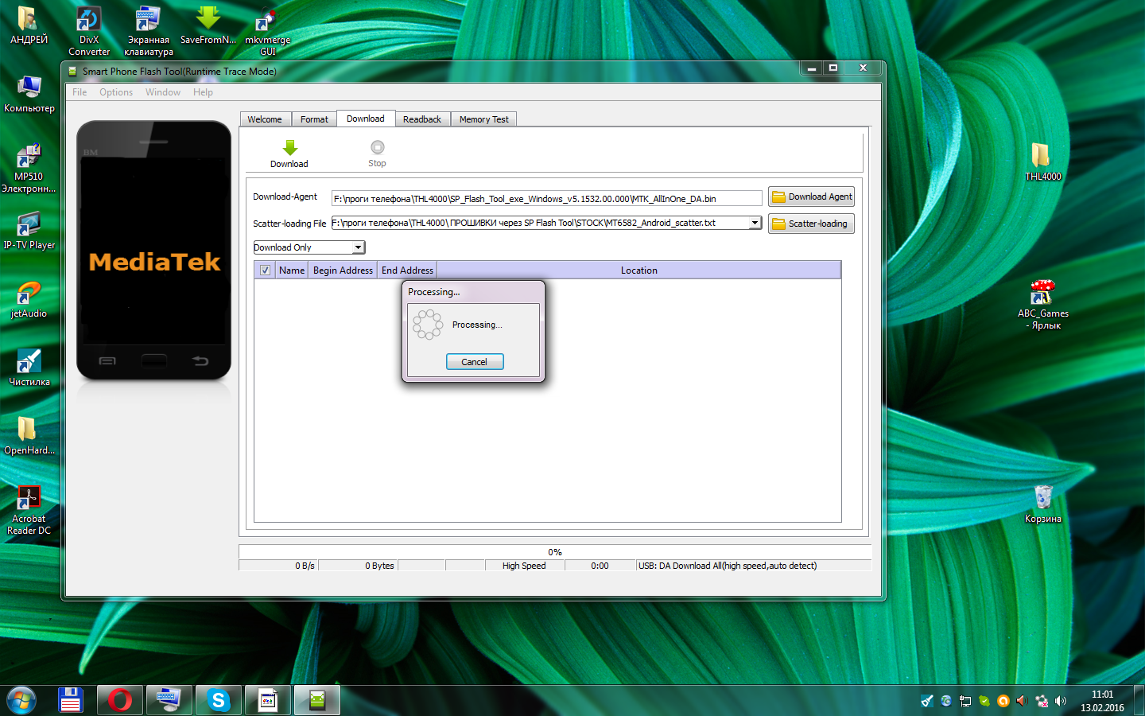Cancel the Processing dialog
Screen dimensions: 1145x716
[474, 362]
